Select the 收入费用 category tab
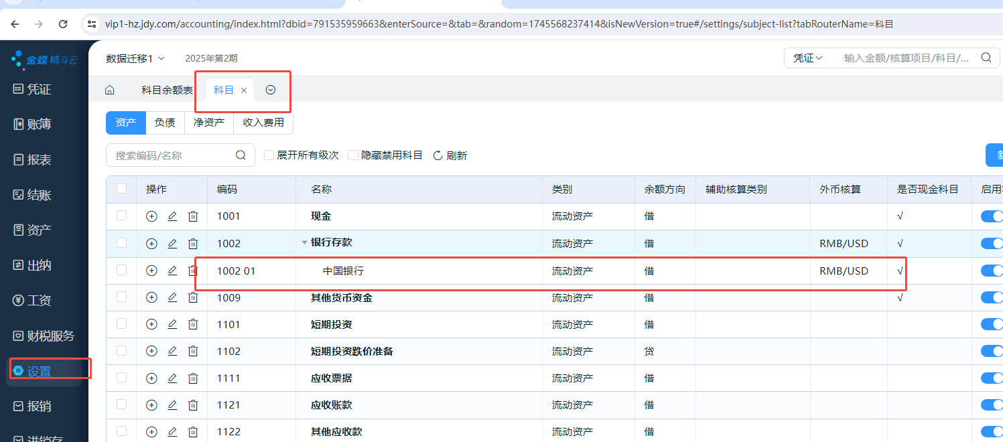The height and width of the screenshot is (442, 1003). [263, 123]
